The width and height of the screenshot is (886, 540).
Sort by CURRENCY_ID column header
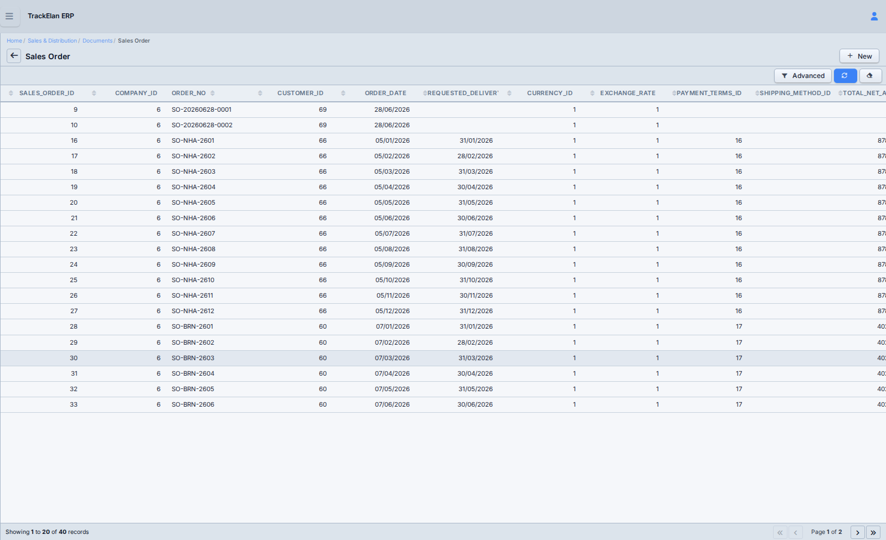pos(549,93)
